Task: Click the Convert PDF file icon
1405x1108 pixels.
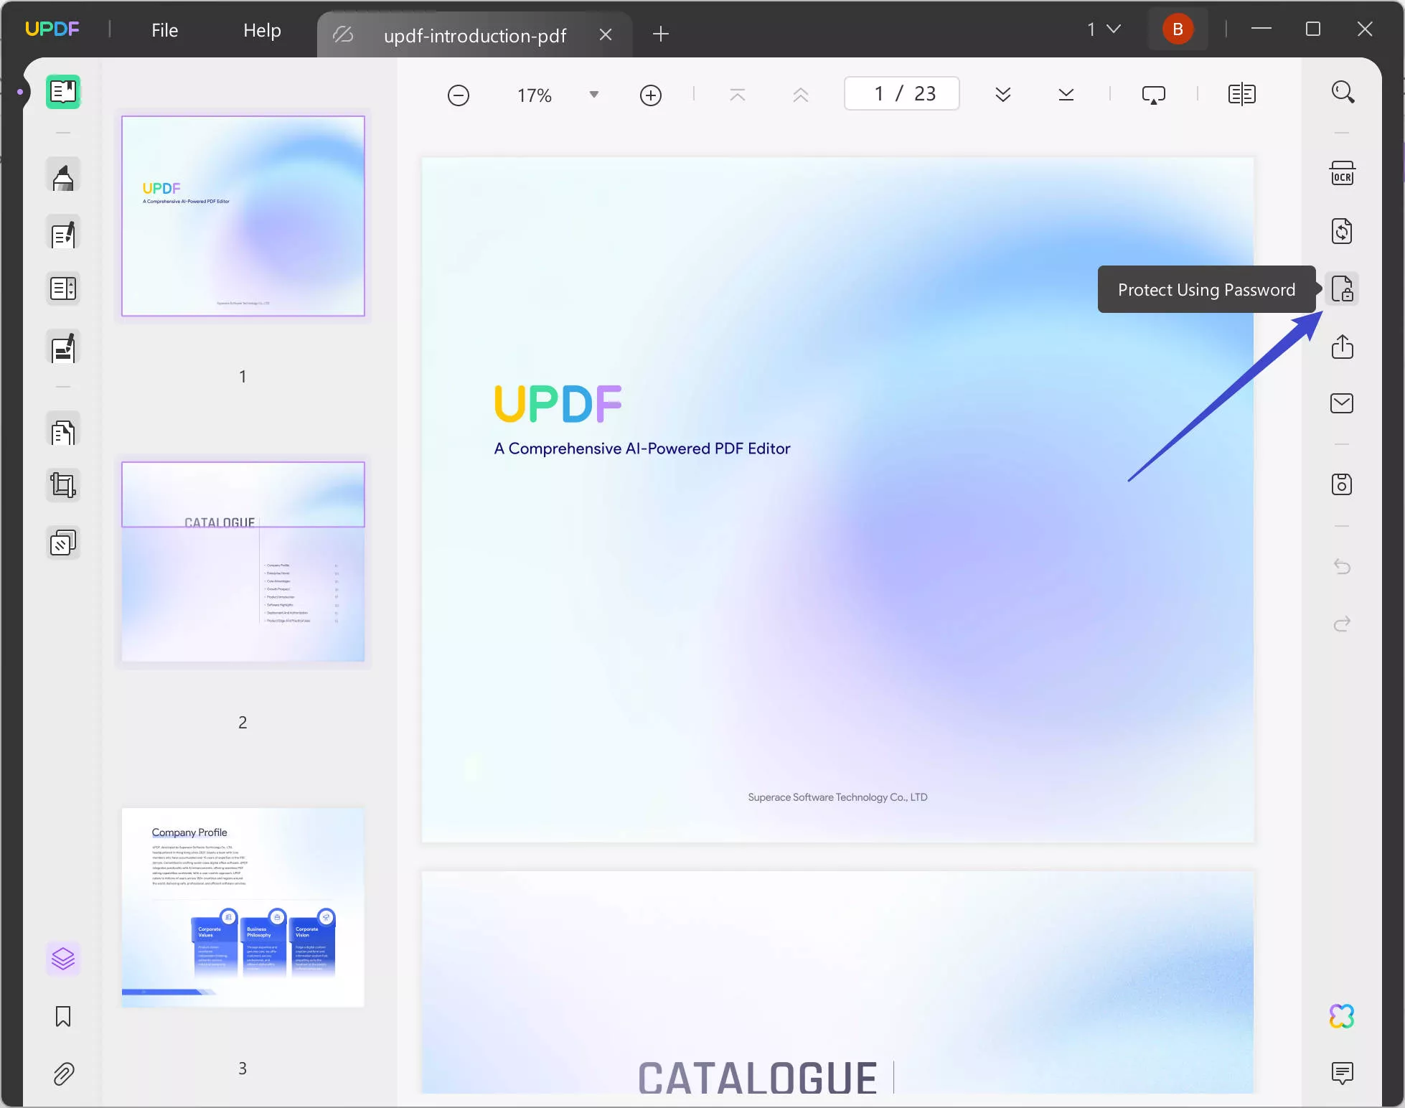Action: tap(1343, 231)
